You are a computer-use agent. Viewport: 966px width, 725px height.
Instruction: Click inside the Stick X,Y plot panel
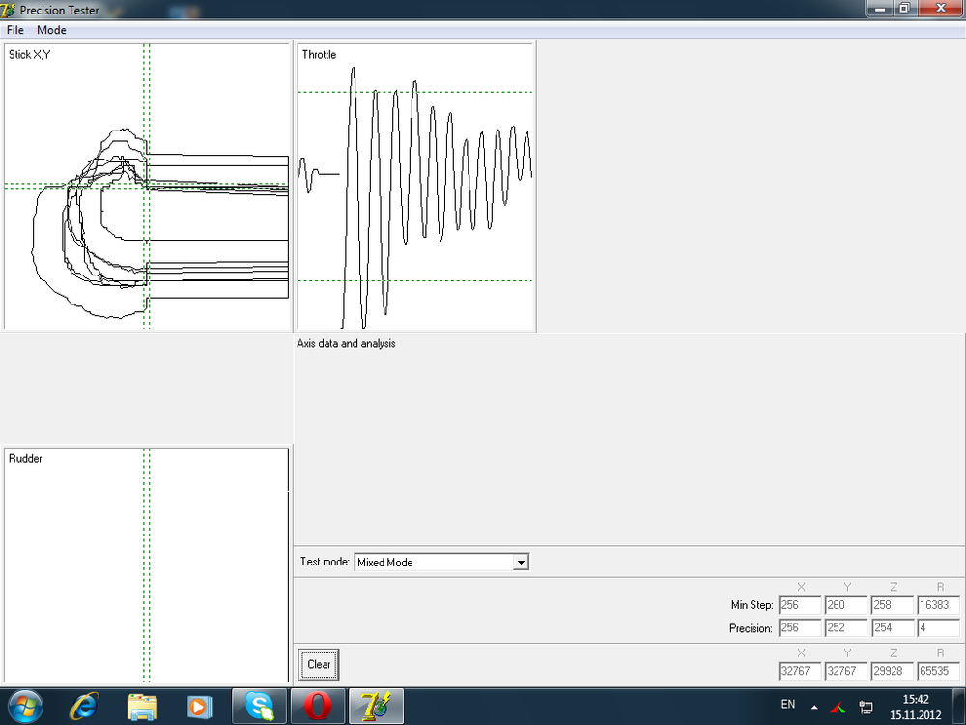[x=147, y=187]
